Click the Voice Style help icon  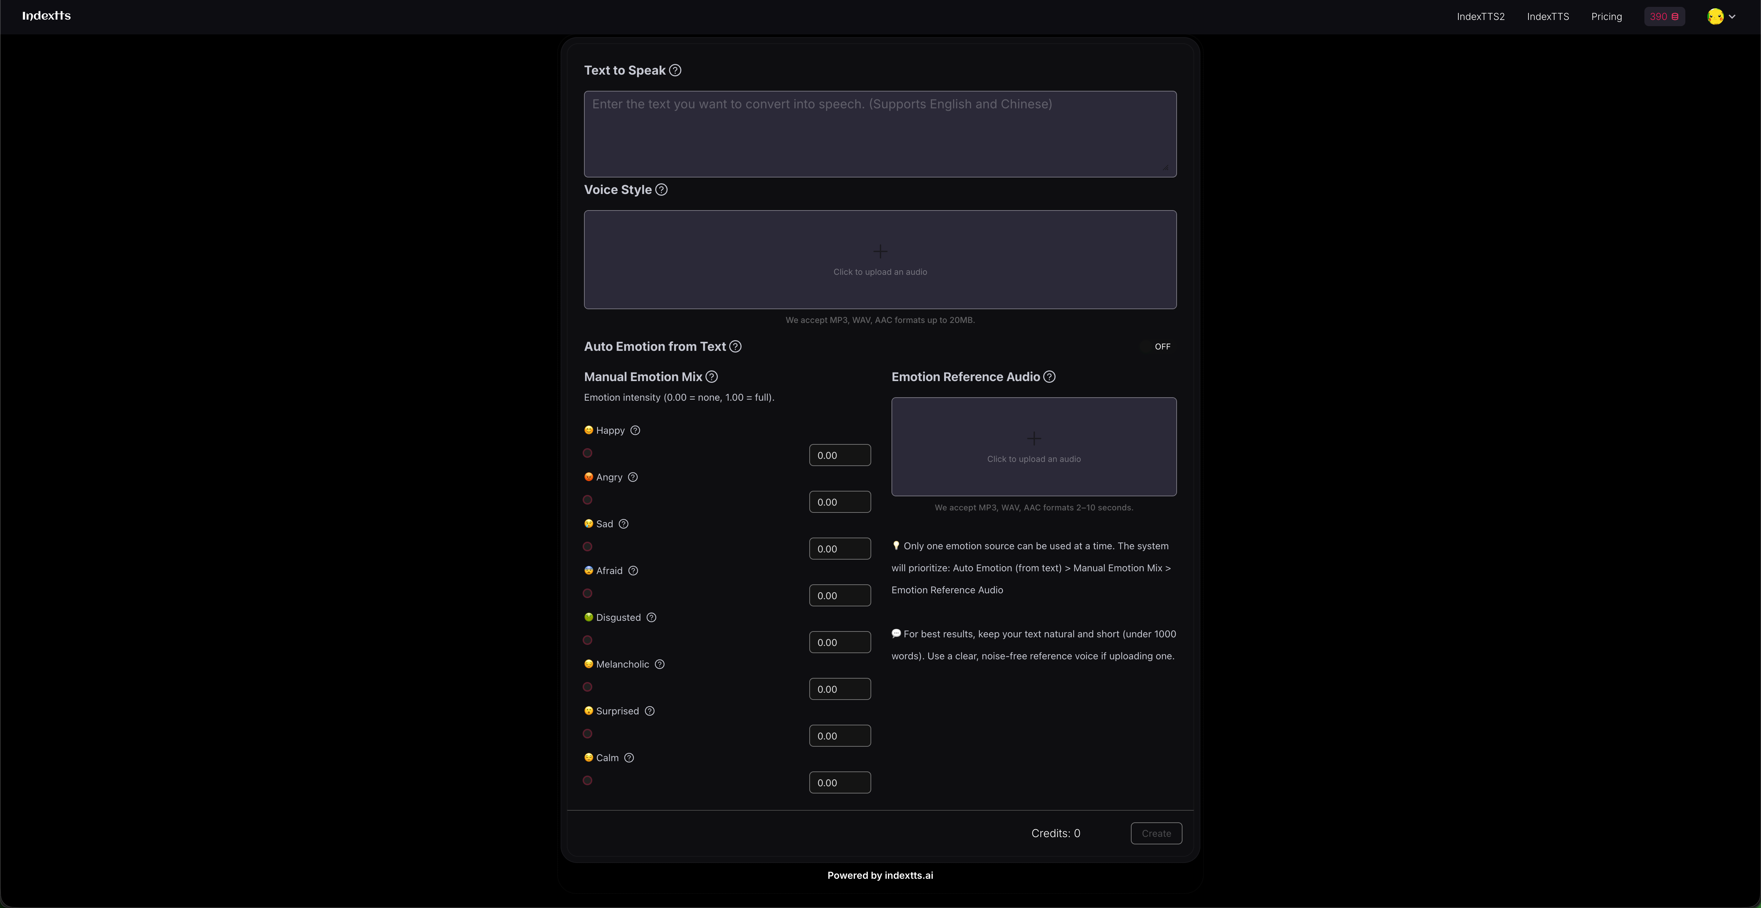tap(661, 190)
